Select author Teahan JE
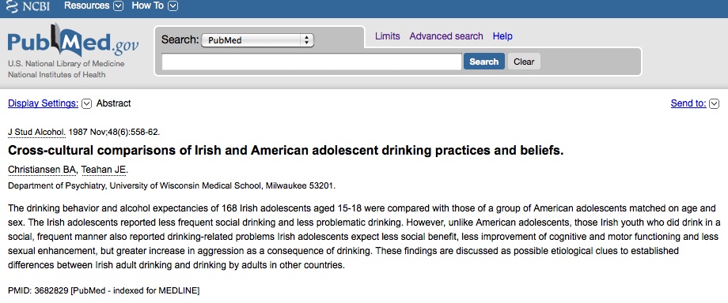Image resolution: width=728 pixels, height=303 pixels. pos(104,170)
